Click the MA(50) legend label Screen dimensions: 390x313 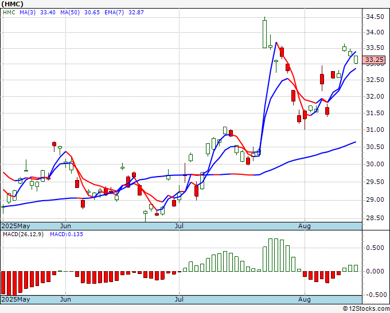[x=70, y=13]
